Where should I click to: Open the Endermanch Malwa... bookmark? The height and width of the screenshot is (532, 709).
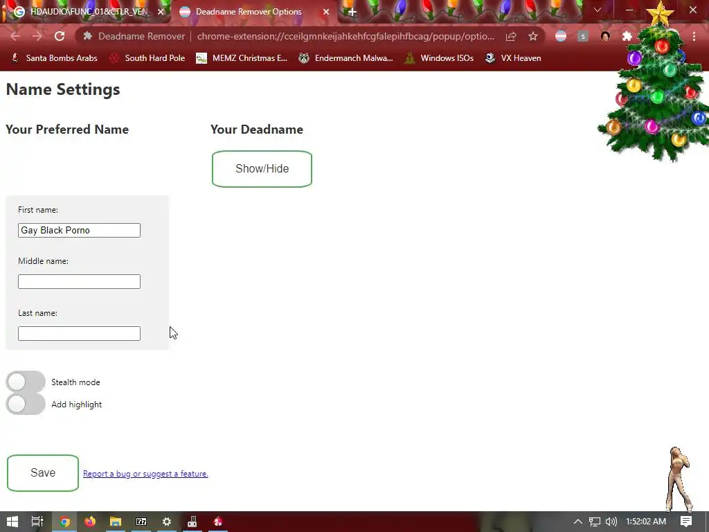[345, 58]
